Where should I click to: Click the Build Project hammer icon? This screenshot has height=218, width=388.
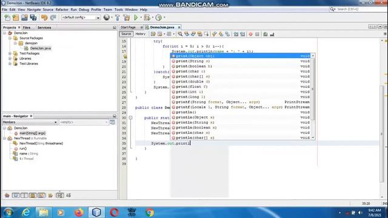[x=118, y=18]
